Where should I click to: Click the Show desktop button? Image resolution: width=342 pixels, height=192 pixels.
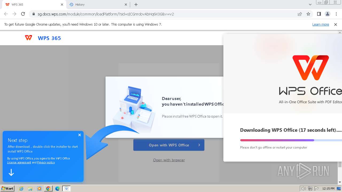(339, 189)
